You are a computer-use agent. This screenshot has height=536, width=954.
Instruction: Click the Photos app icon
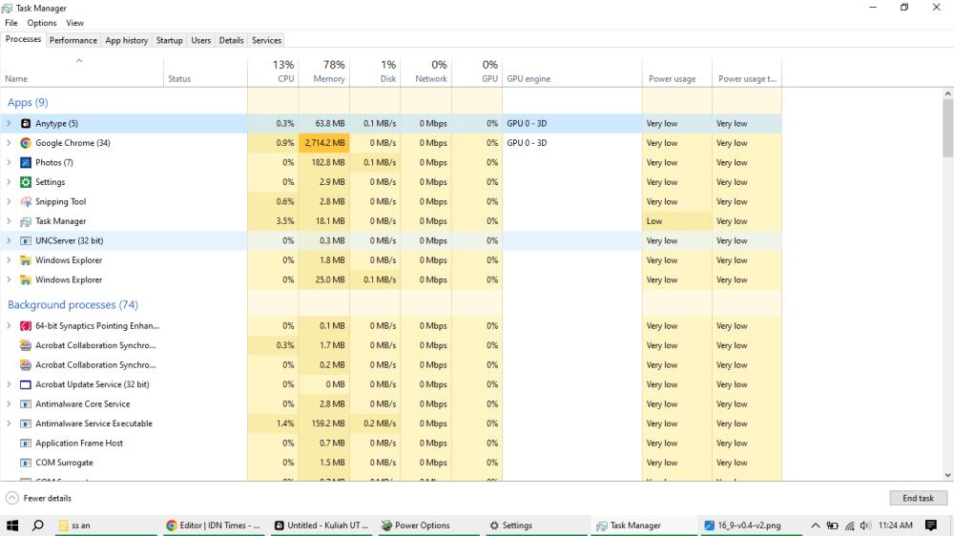tap(26, 162)
